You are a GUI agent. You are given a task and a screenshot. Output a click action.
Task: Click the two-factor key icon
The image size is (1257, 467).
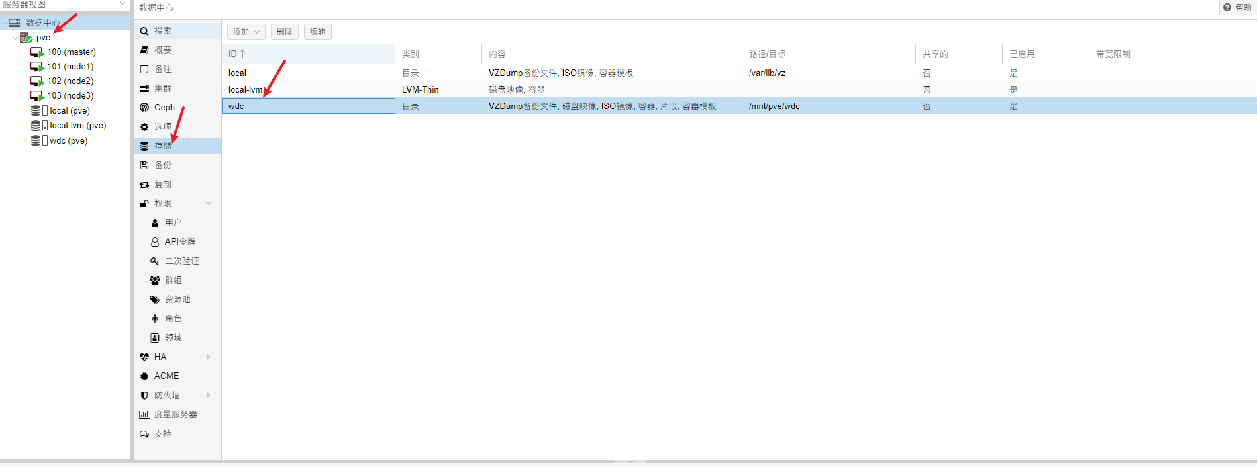tap(155, 261)
